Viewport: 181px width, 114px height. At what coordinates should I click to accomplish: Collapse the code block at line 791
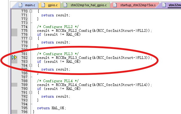click(x=31, y=92)
